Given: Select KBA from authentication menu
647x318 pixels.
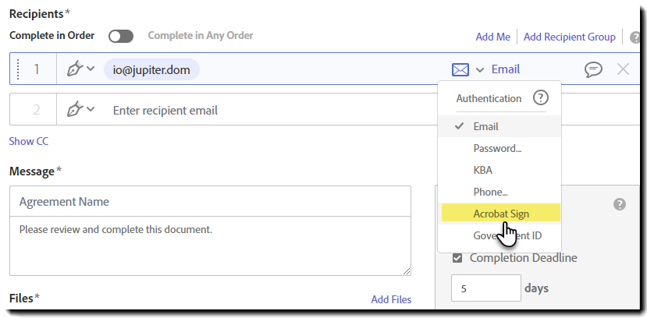Looking at the screenshot, I should pyautogui.click(x=483, y=170).
